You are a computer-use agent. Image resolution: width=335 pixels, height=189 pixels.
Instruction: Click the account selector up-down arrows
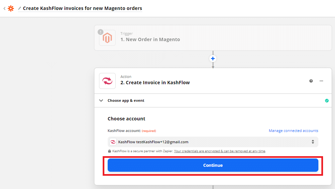tap(313, 142)
